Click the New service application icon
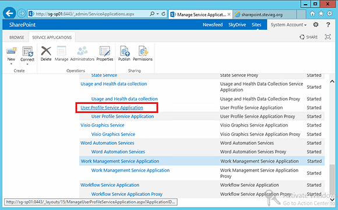 (12, 51)
